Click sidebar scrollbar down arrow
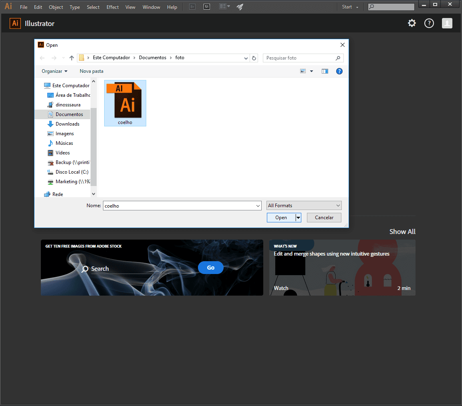The image size is (462, 406). [x=94, y=194]
